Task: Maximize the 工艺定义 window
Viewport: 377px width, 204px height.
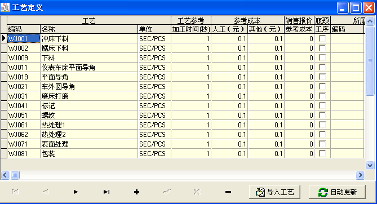Action: click(x=356, y=7)
